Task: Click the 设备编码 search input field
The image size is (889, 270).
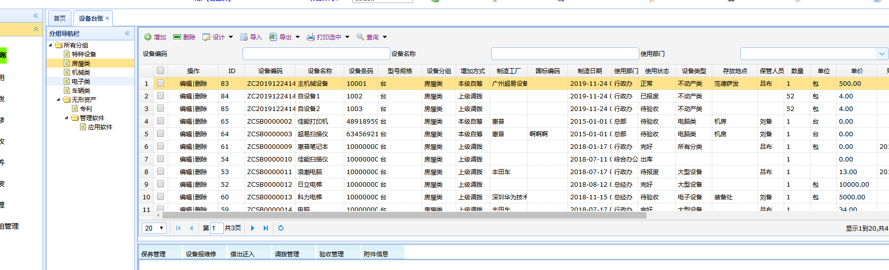Action: click(x=316, y=54)
